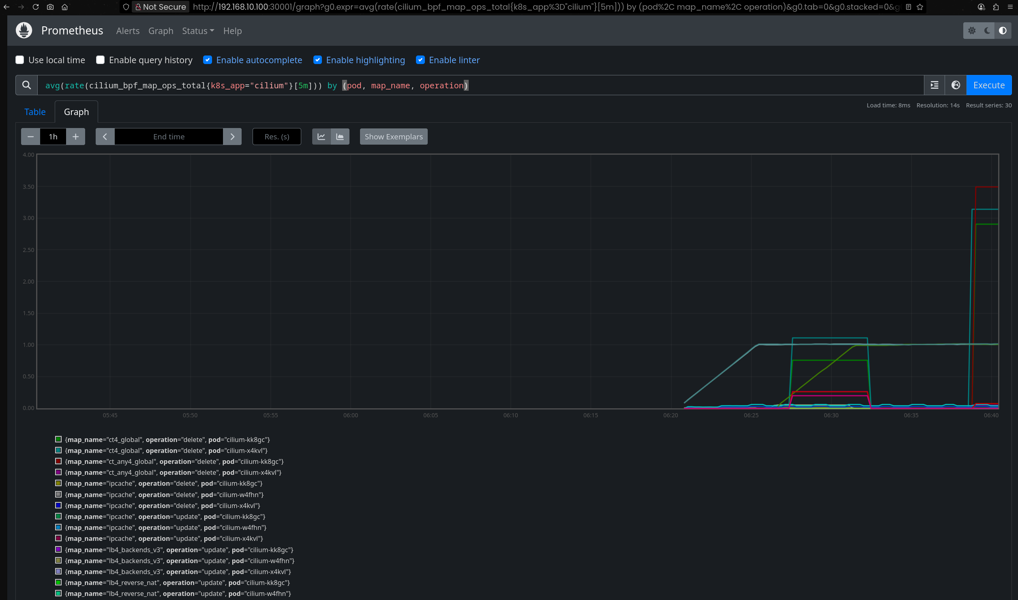Switch to the dark theme moon icon
Screen dimensions: 1018x600
987,31
